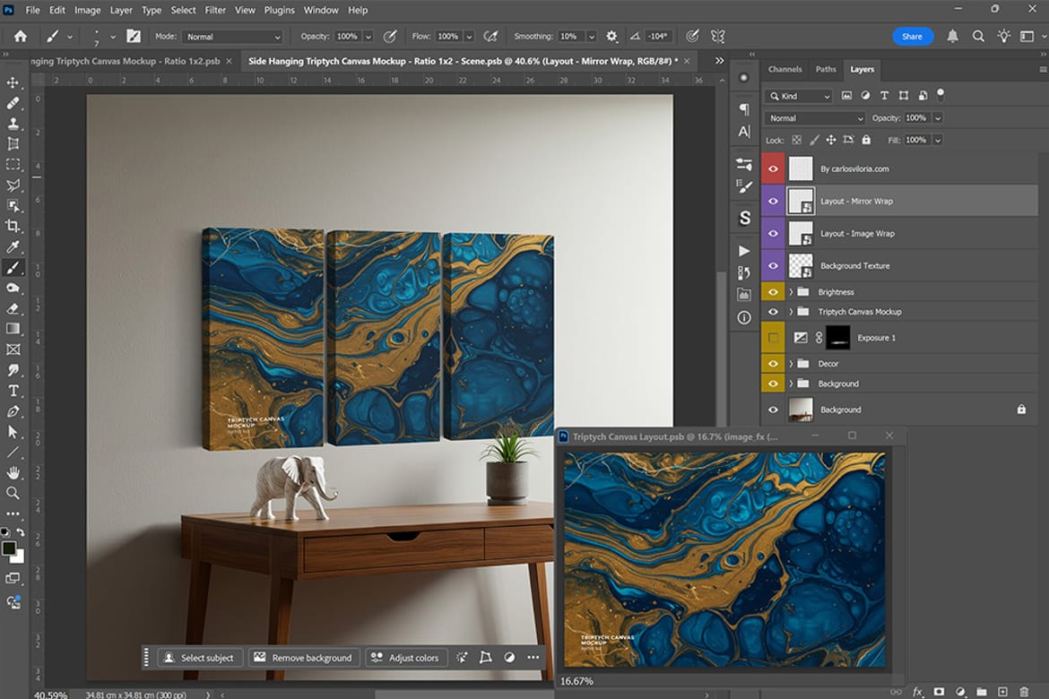Open the Plugins menu
The image size is (1049, 699).
pos(279,10)
